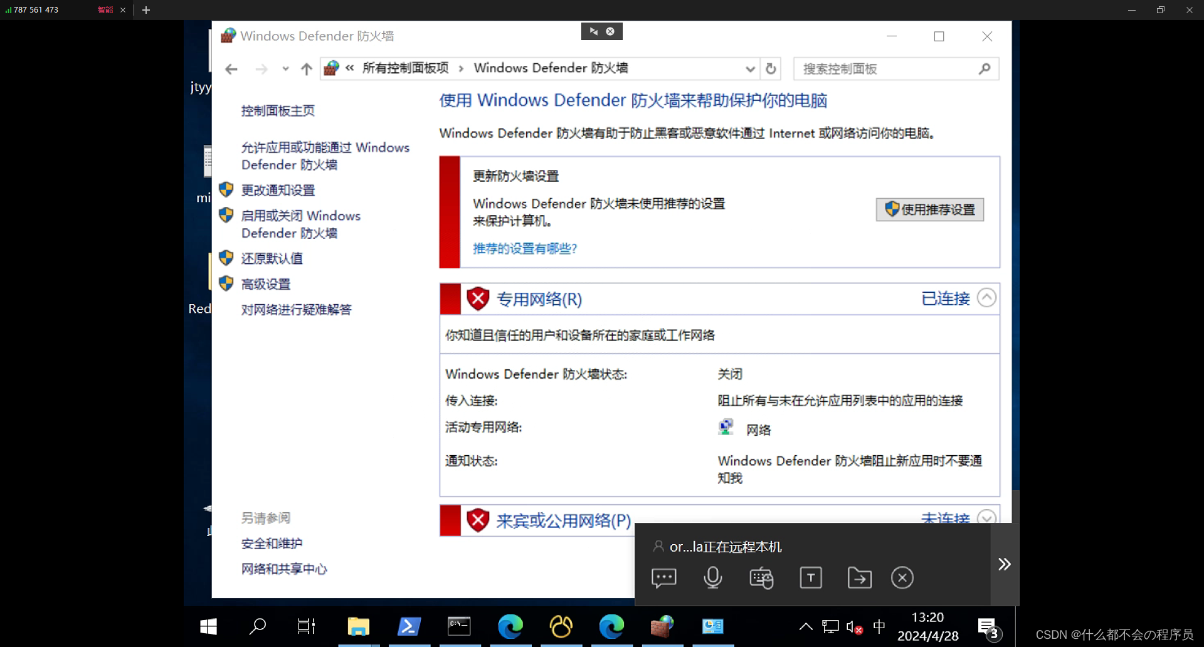The width and height of the screenshot is (1204, 647).
Task: Open 启用或关闭 Windows Defender 防火墙
Action: point(301,224)
